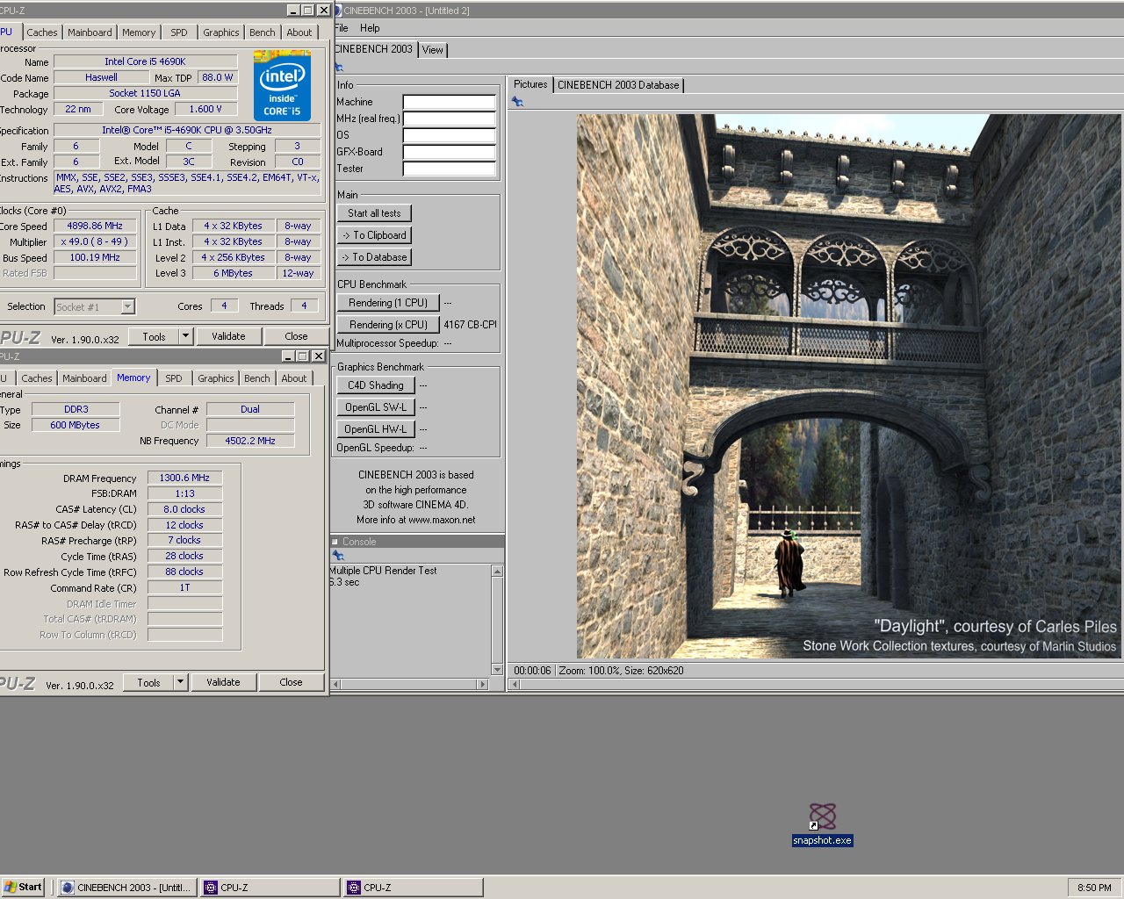Click the Intel Core i5 logo in CPU-Z
The image size is (1124, 899).
tap(282, 85)
